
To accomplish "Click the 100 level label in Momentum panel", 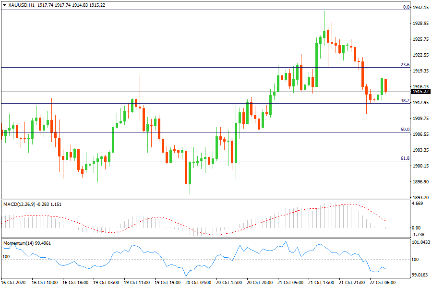I will pyautogui.click(x=6, y=257).
